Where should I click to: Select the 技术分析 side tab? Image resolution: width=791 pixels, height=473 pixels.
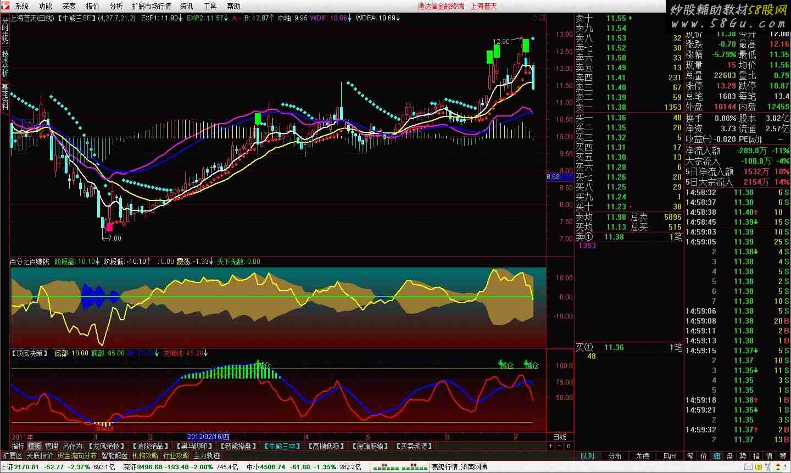pyautogui.click(x=5, y=64)
